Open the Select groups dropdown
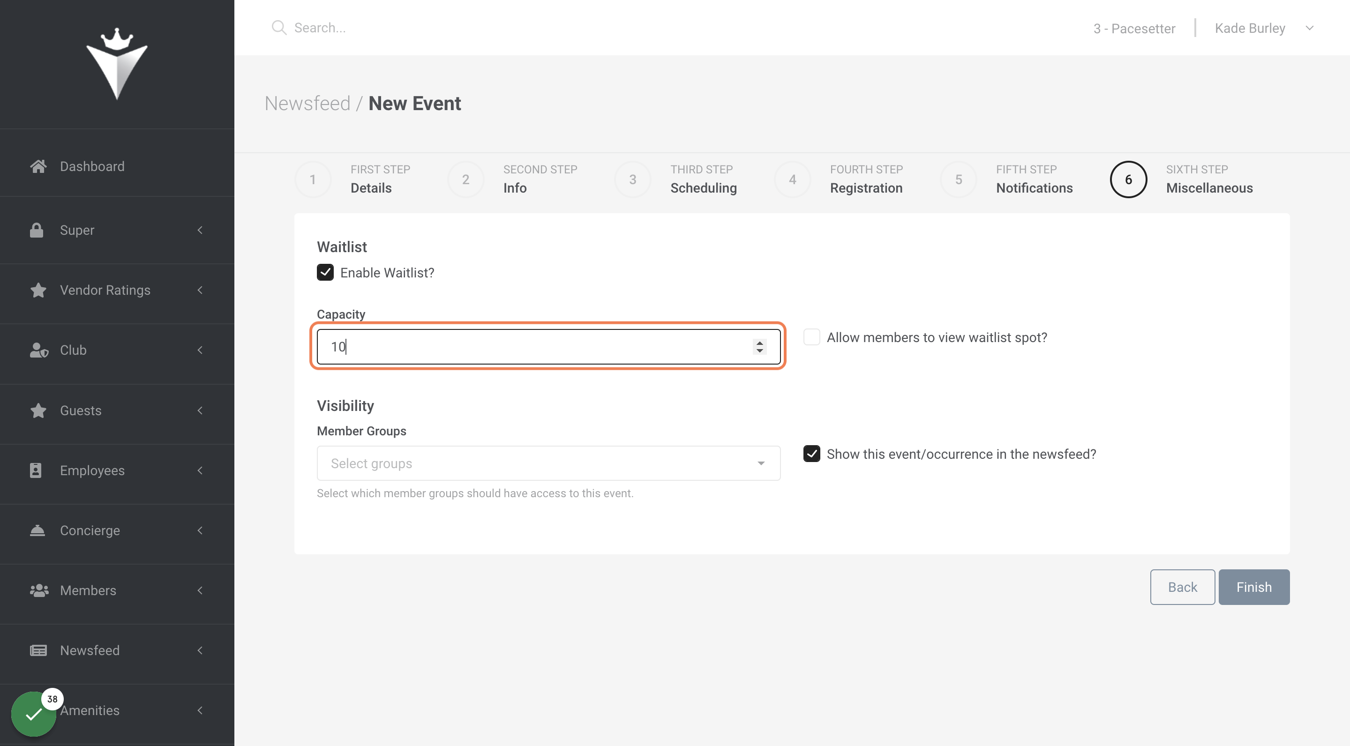This screenshot has width=1350, height=746. (x=549, y=463)
